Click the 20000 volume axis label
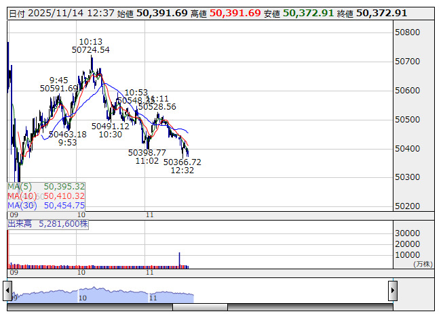 [x=408, y=244]
